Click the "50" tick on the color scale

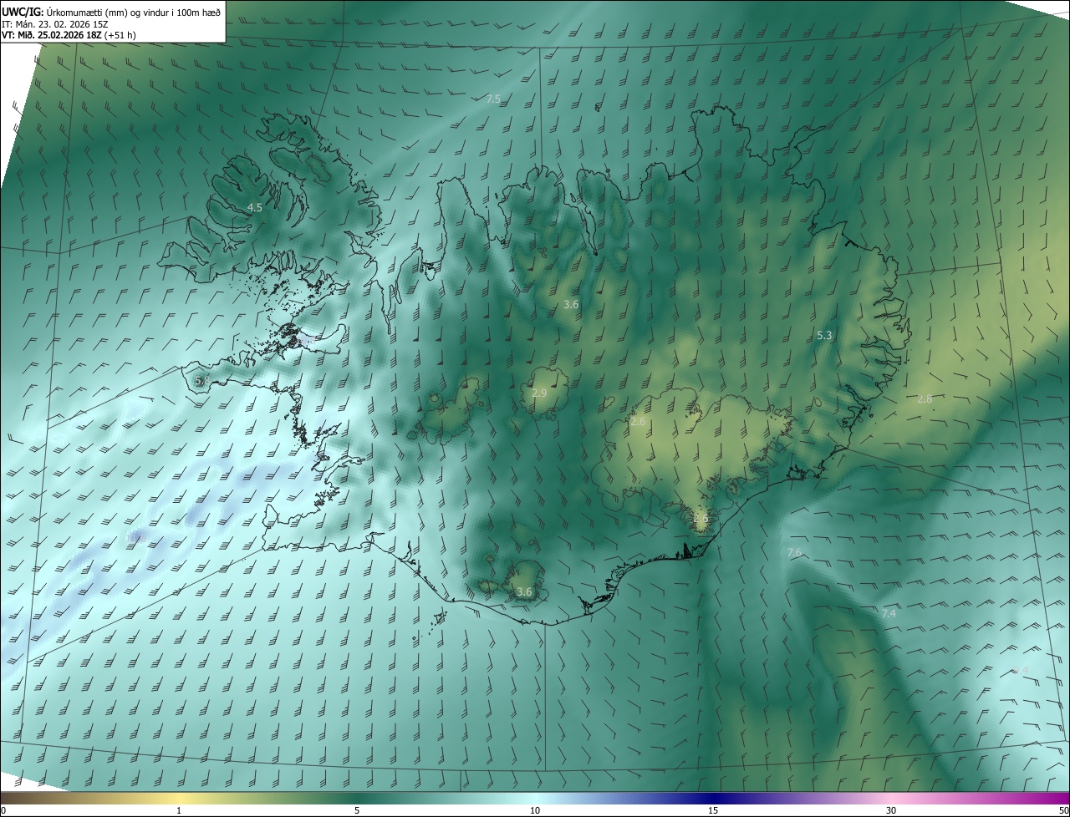pos(1063,810)
